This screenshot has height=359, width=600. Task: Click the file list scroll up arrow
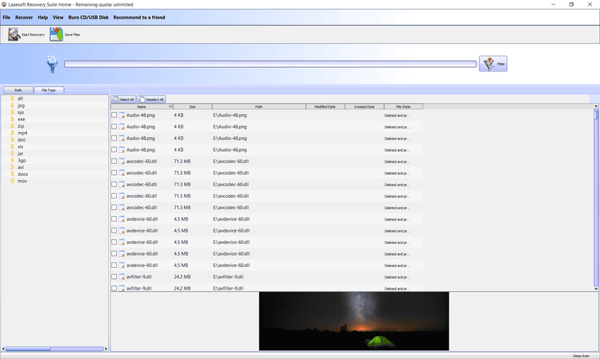click(596, 106)
